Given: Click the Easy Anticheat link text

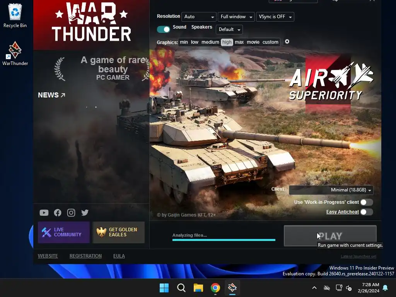Looking at the screenshot, I should coord(343,212).
